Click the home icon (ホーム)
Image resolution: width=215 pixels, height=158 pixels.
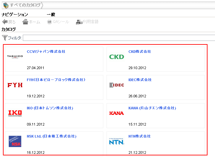pyautogui.click(x=25, y=22)
